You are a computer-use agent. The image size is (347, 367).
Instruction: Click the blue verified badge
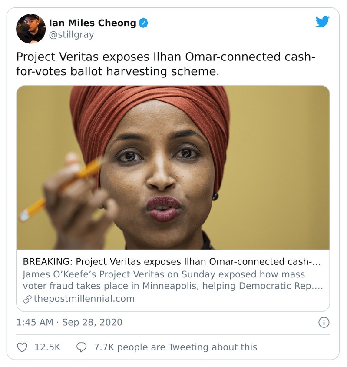pos(144,23)
